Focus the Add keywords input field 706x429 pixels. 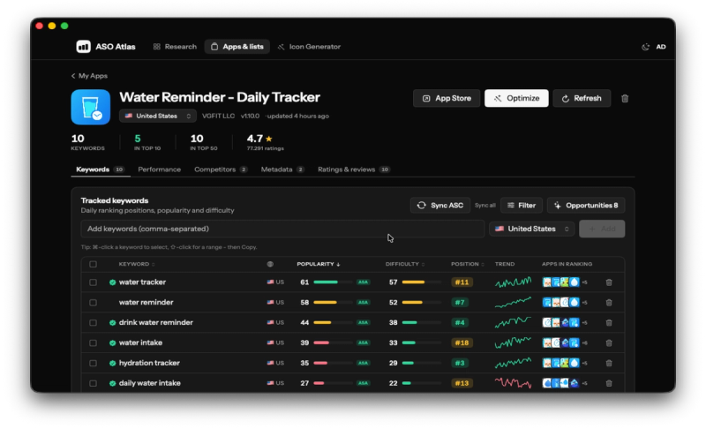coord(282,229)
